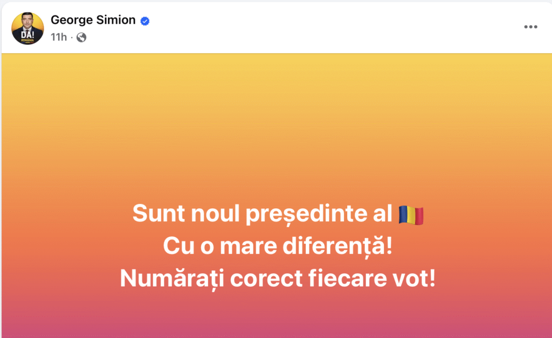
Task: Click the word "președinte" in the post
Action: (306, 214)
